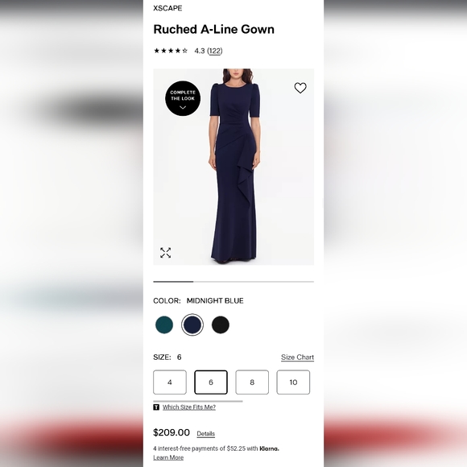This screenshot has height=467, width=467.
Task: Click Which Size Fits Me link
Action: (x=189, y=407)
